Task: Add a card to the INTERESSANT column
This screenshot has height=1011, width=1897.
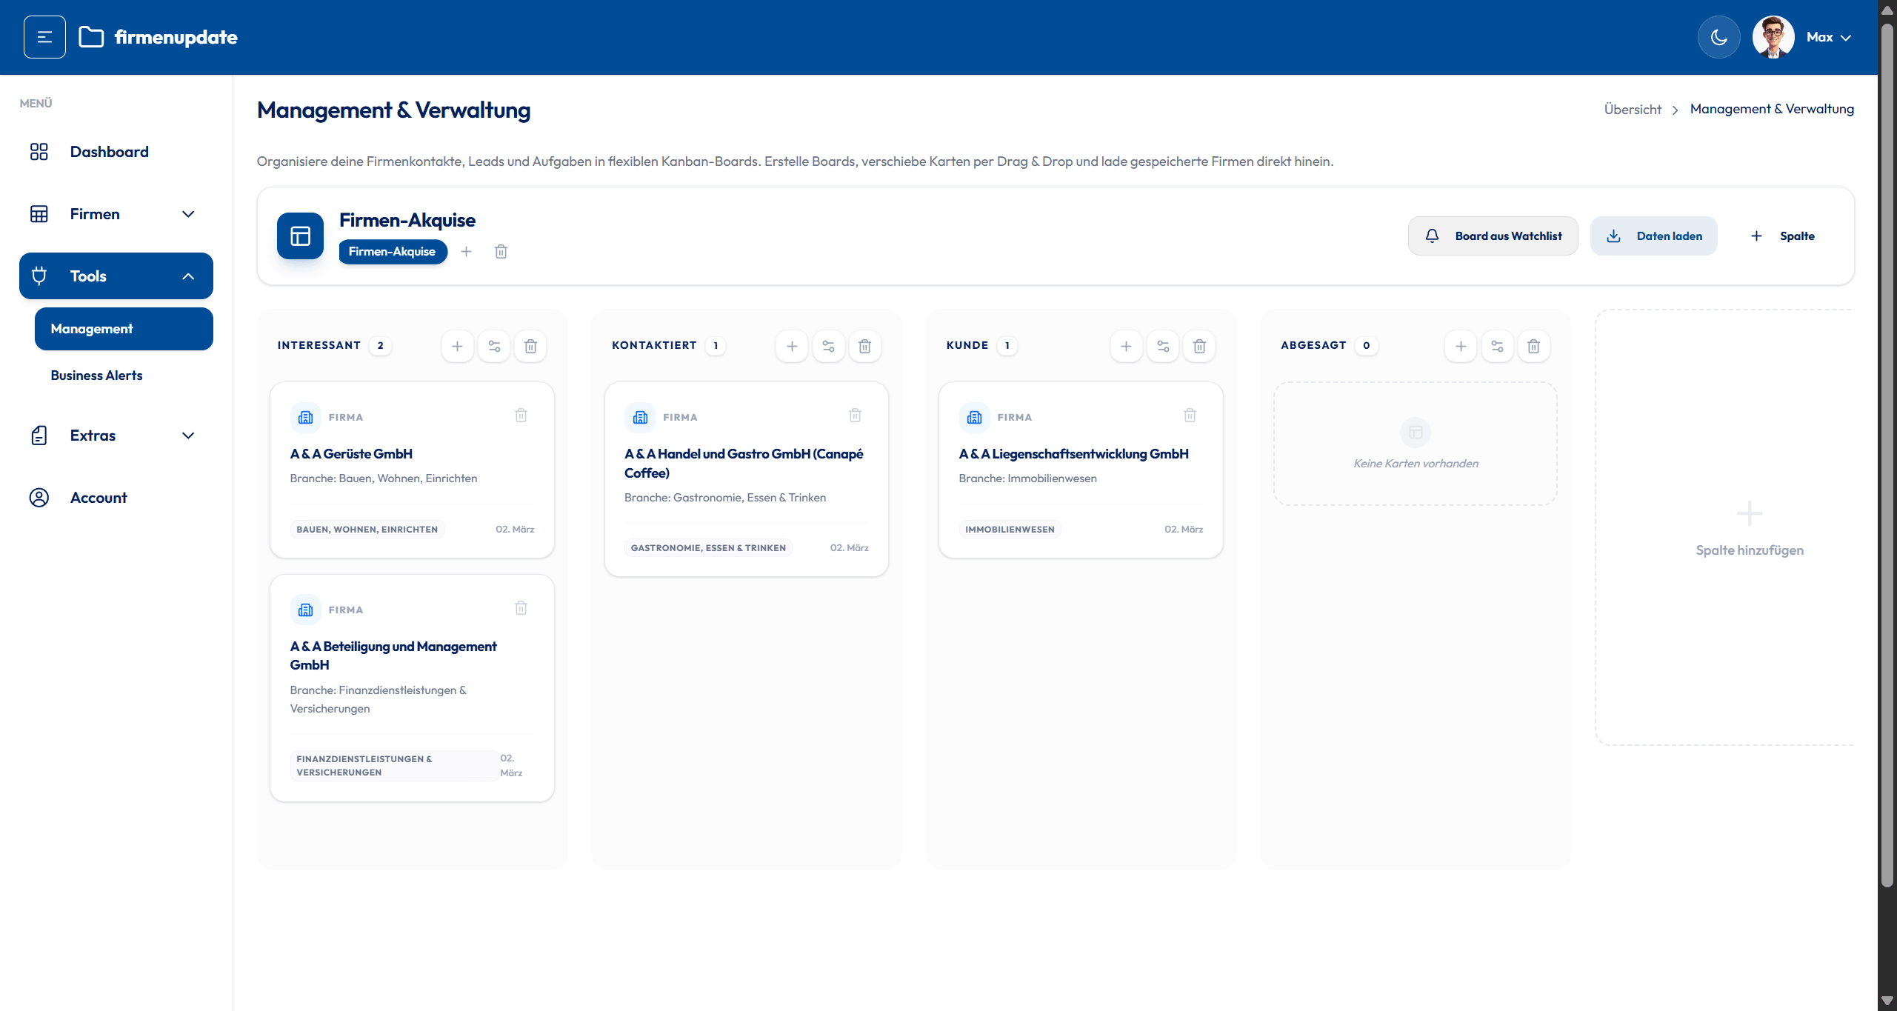Action: 457,346
